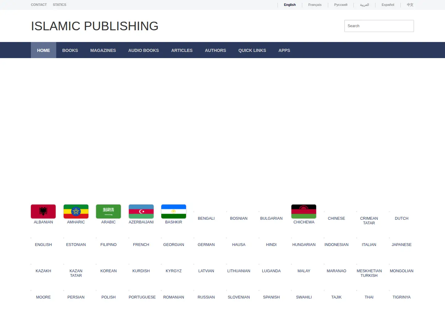445x309 pixels.
Task: Select the Chichewa flag icon
Action: tap(304, 211)
